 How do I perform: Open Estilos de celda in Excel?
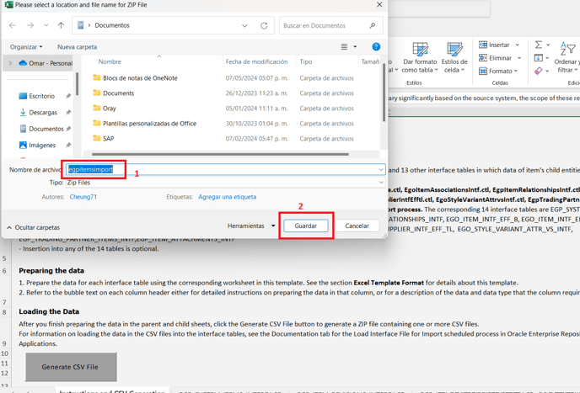[454, 58]
